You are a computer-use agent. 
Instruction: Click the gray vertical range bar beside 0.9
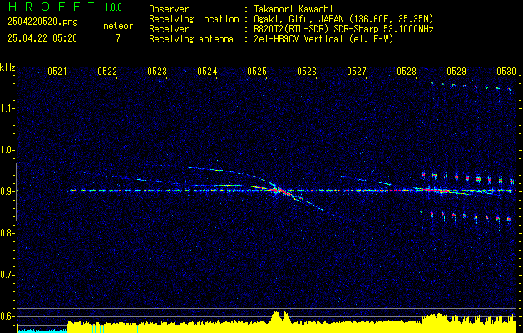(17, 192)
